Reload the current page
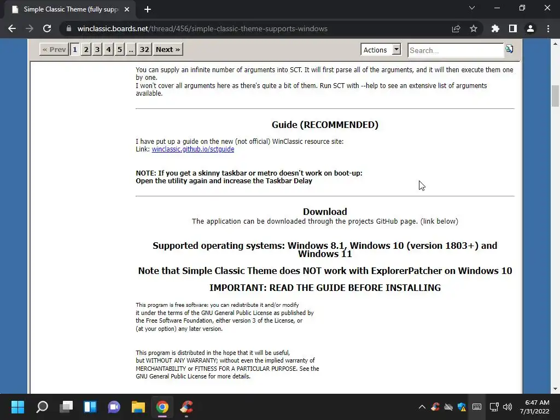 pos(47,28)
